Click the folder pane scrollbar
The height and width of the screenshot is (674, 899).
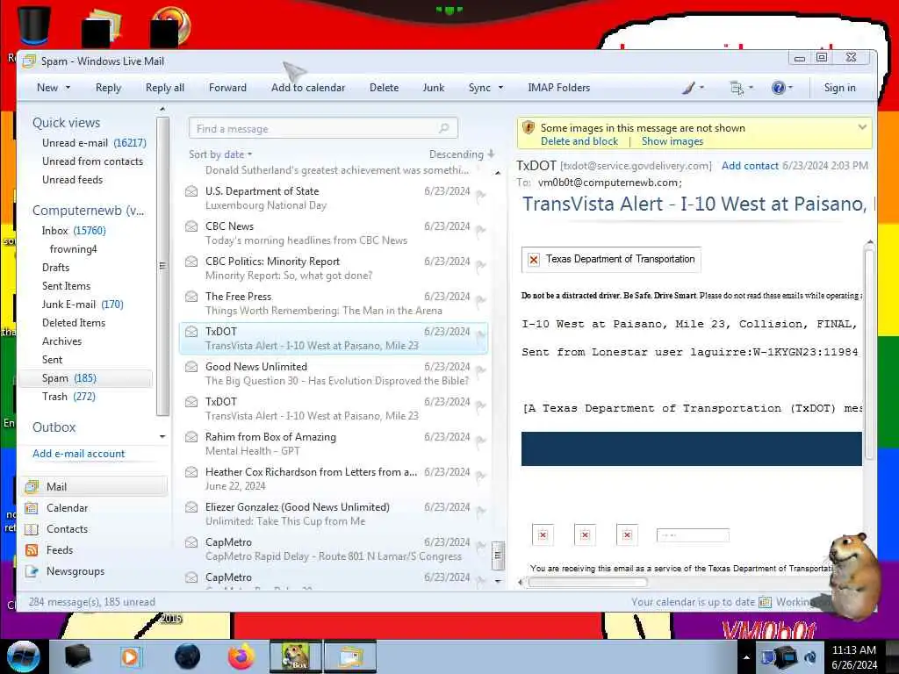click(162, 266)
